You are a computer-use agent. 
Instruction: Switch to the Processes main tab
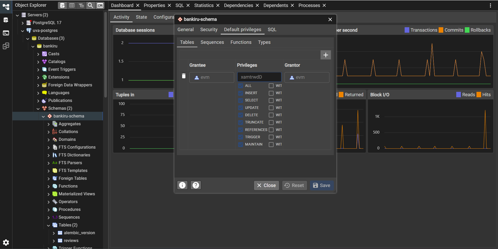309,5
